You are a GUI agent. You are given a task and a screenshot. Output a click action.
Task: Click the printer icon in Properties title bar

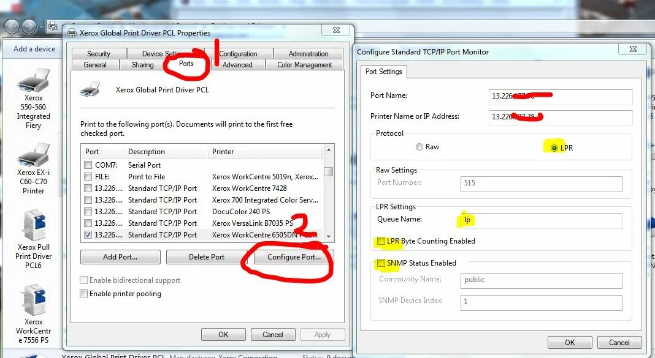point(72,33)
